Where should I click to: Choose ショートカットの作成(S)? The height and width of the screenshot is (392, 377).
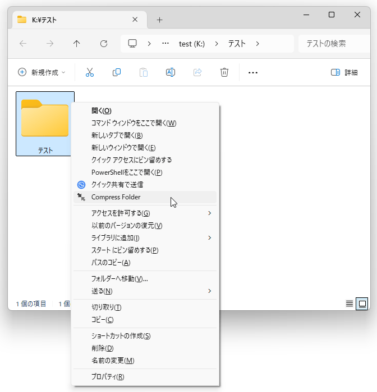(x=145, y=335)
